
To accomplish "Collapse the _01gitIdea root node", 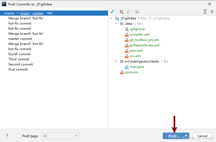I will [x=112, y=18].
